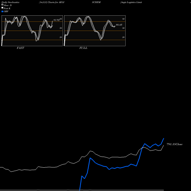
Task: Click the 80 level label in FULL chart
Action: click(123, 19)
